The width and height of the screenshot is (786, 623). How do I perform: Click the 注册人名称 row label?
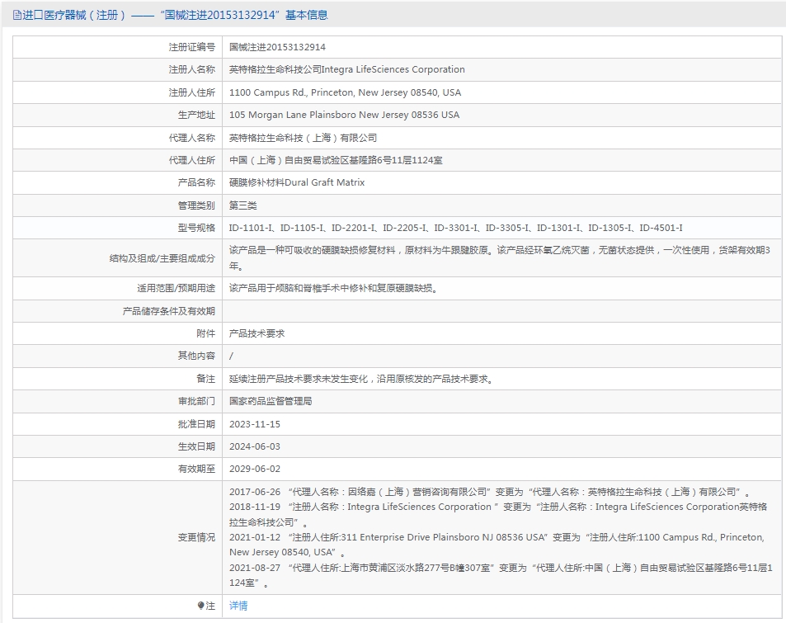tap(192, 69)
